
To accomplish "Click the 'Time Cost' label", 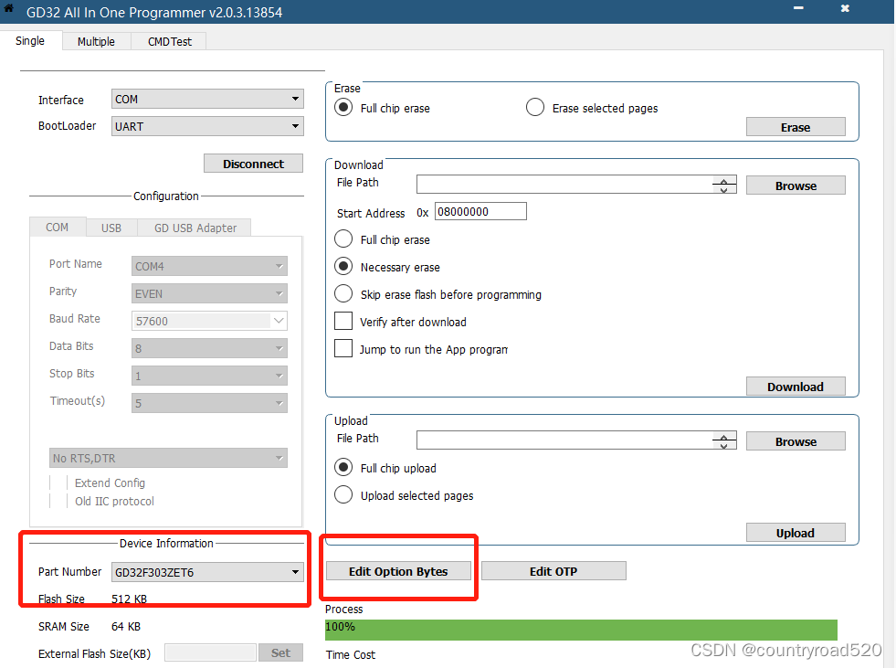I will click(351, 655).
